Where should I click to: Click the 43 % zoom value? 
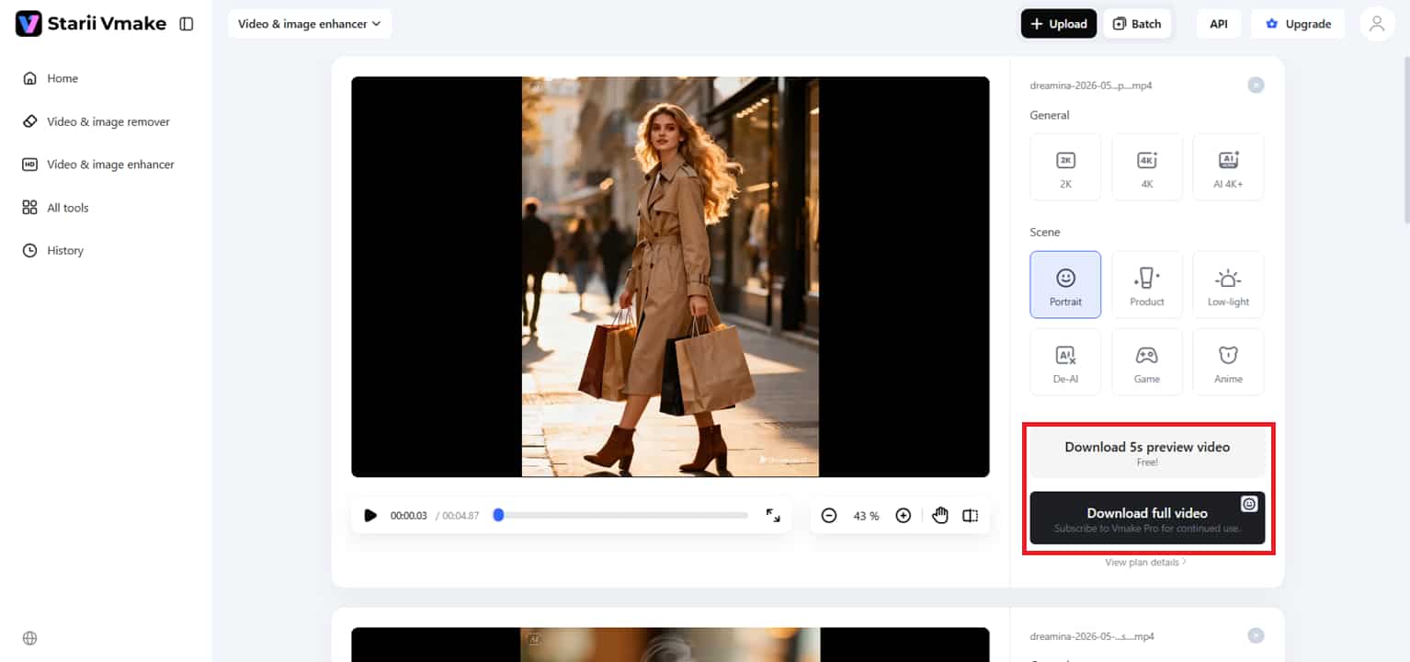pyautogui.click(x=866, y=516)
